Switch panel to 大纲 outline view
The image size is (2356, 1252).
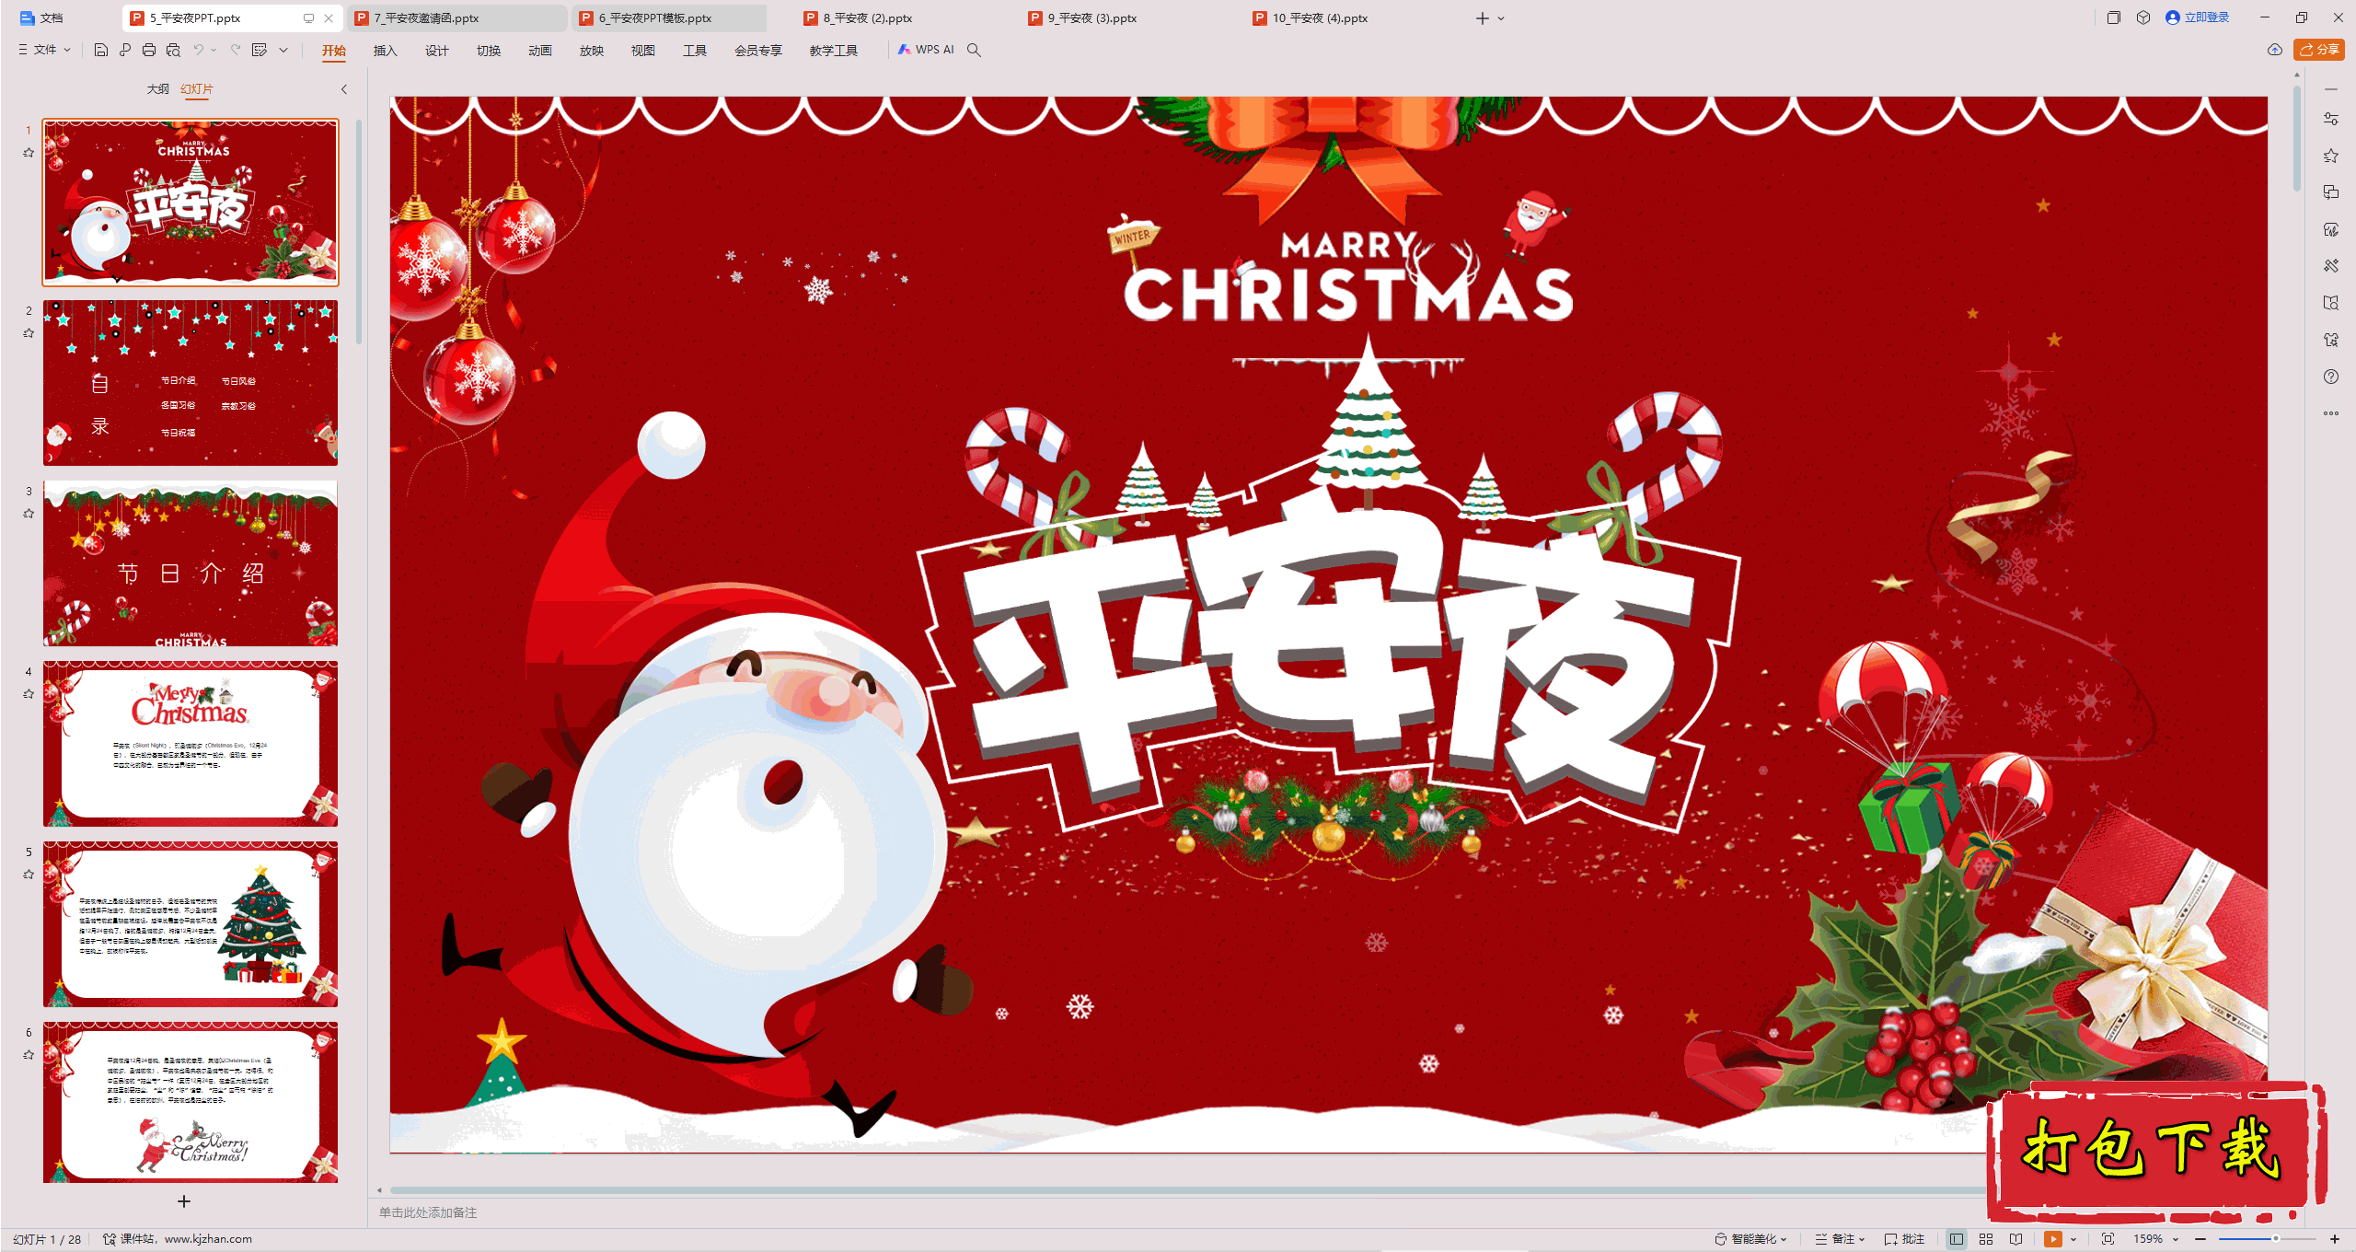pyautogui.click(x=158, y=89)
